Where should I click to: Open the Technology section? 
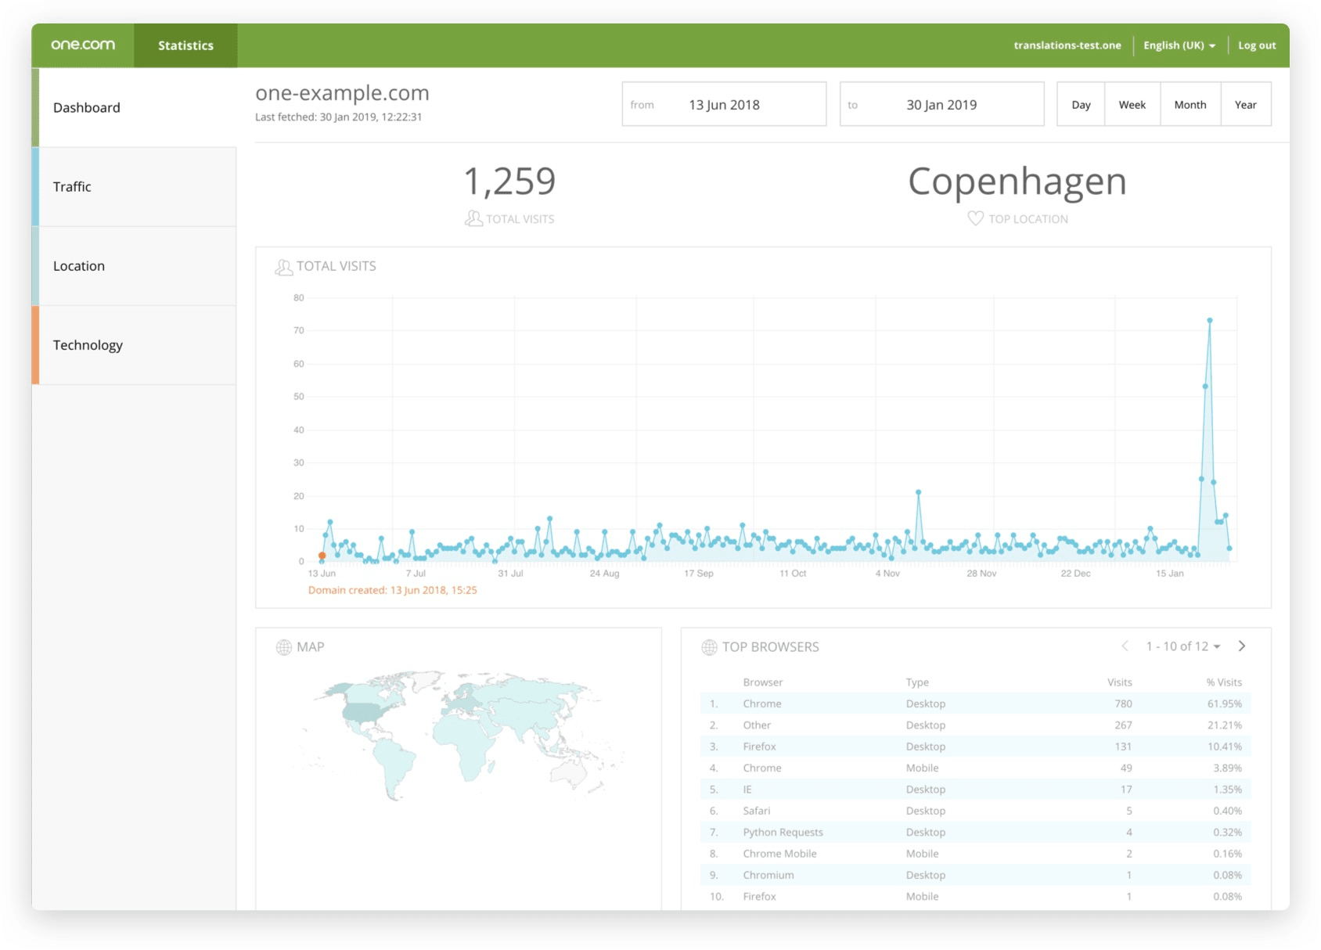click(x=134, y=345)
